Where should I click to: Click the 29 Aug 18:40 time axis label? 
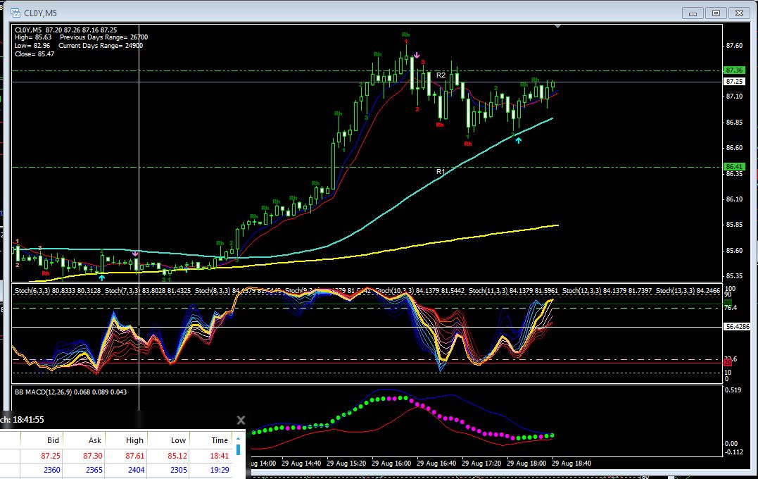click(x=571, y=463)
